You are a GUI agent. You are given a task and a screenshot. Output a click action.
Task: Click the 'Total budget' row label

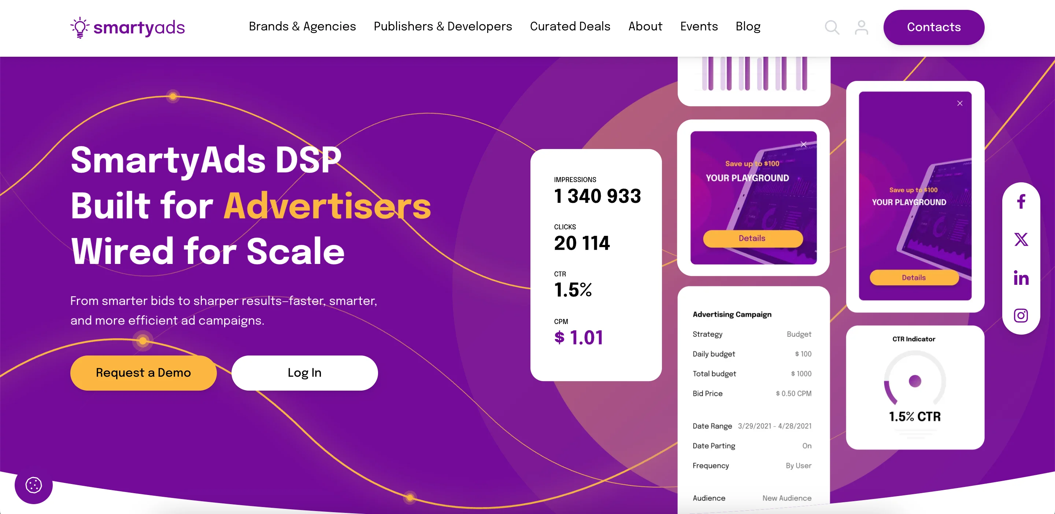[714, 374]
